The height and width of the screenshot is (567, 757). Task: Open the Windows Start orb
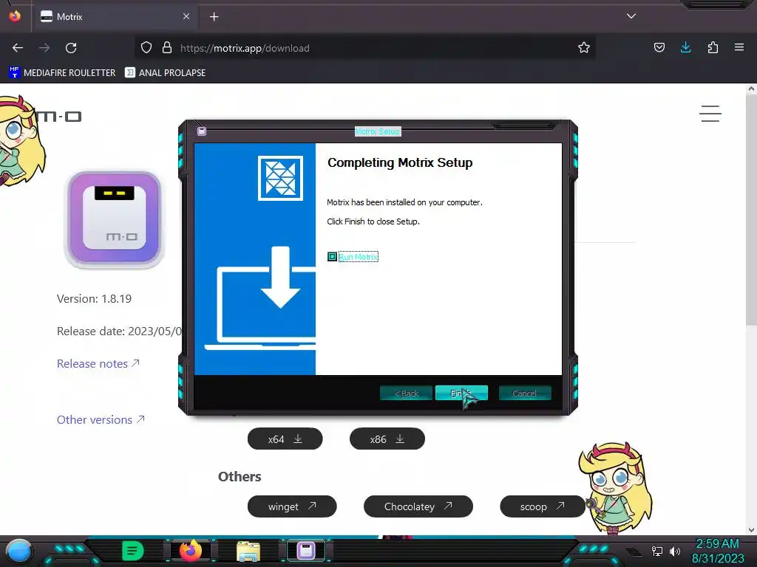18,551
